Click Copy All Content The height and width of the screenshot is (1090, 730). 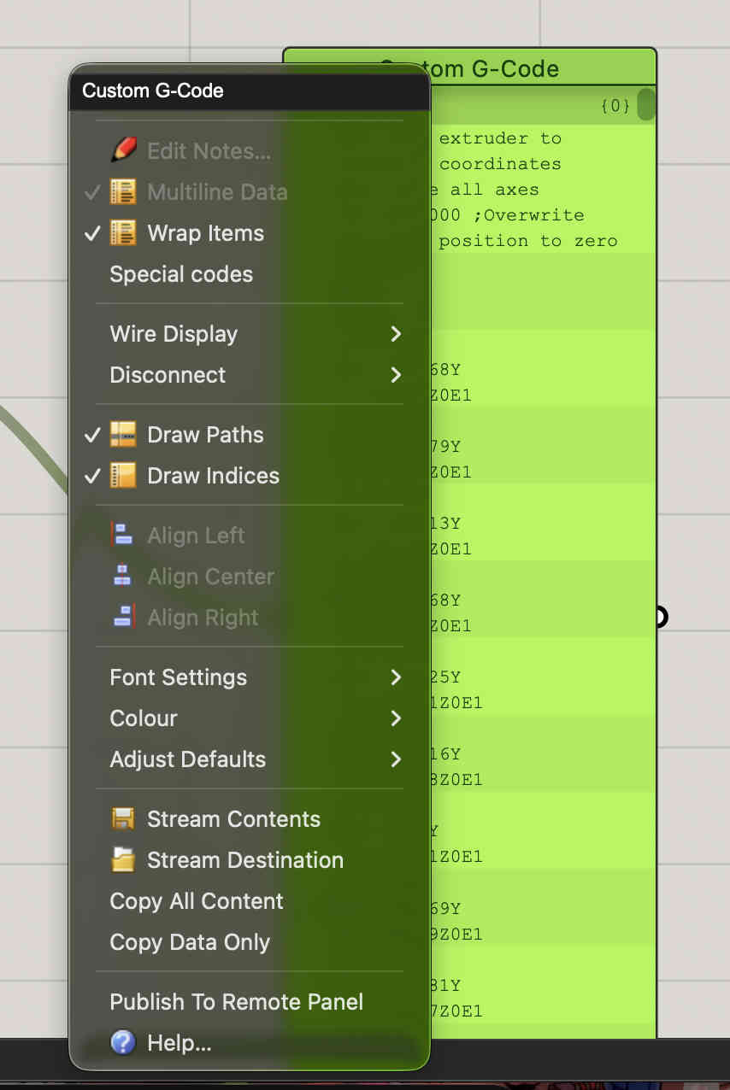click(197, 901)
